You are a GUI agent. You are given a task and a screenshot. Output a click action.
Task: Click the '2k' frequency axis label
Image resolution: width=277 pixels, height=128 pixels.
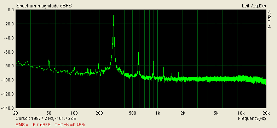point(183,113)
